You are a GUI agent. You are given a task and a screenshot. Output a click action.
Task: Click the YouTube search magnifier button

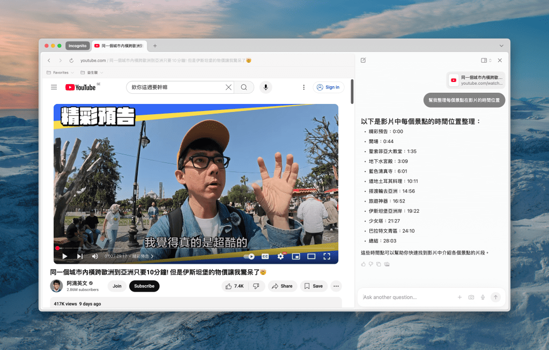244,87
